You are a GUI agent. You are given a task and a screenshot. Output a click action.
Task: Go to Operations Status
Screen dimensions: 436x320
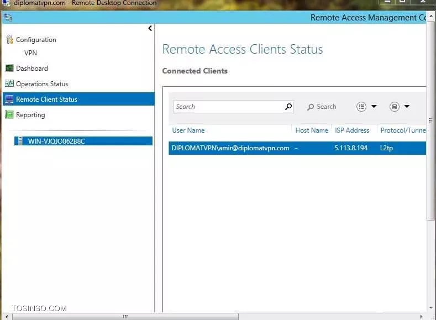[42, 83]
